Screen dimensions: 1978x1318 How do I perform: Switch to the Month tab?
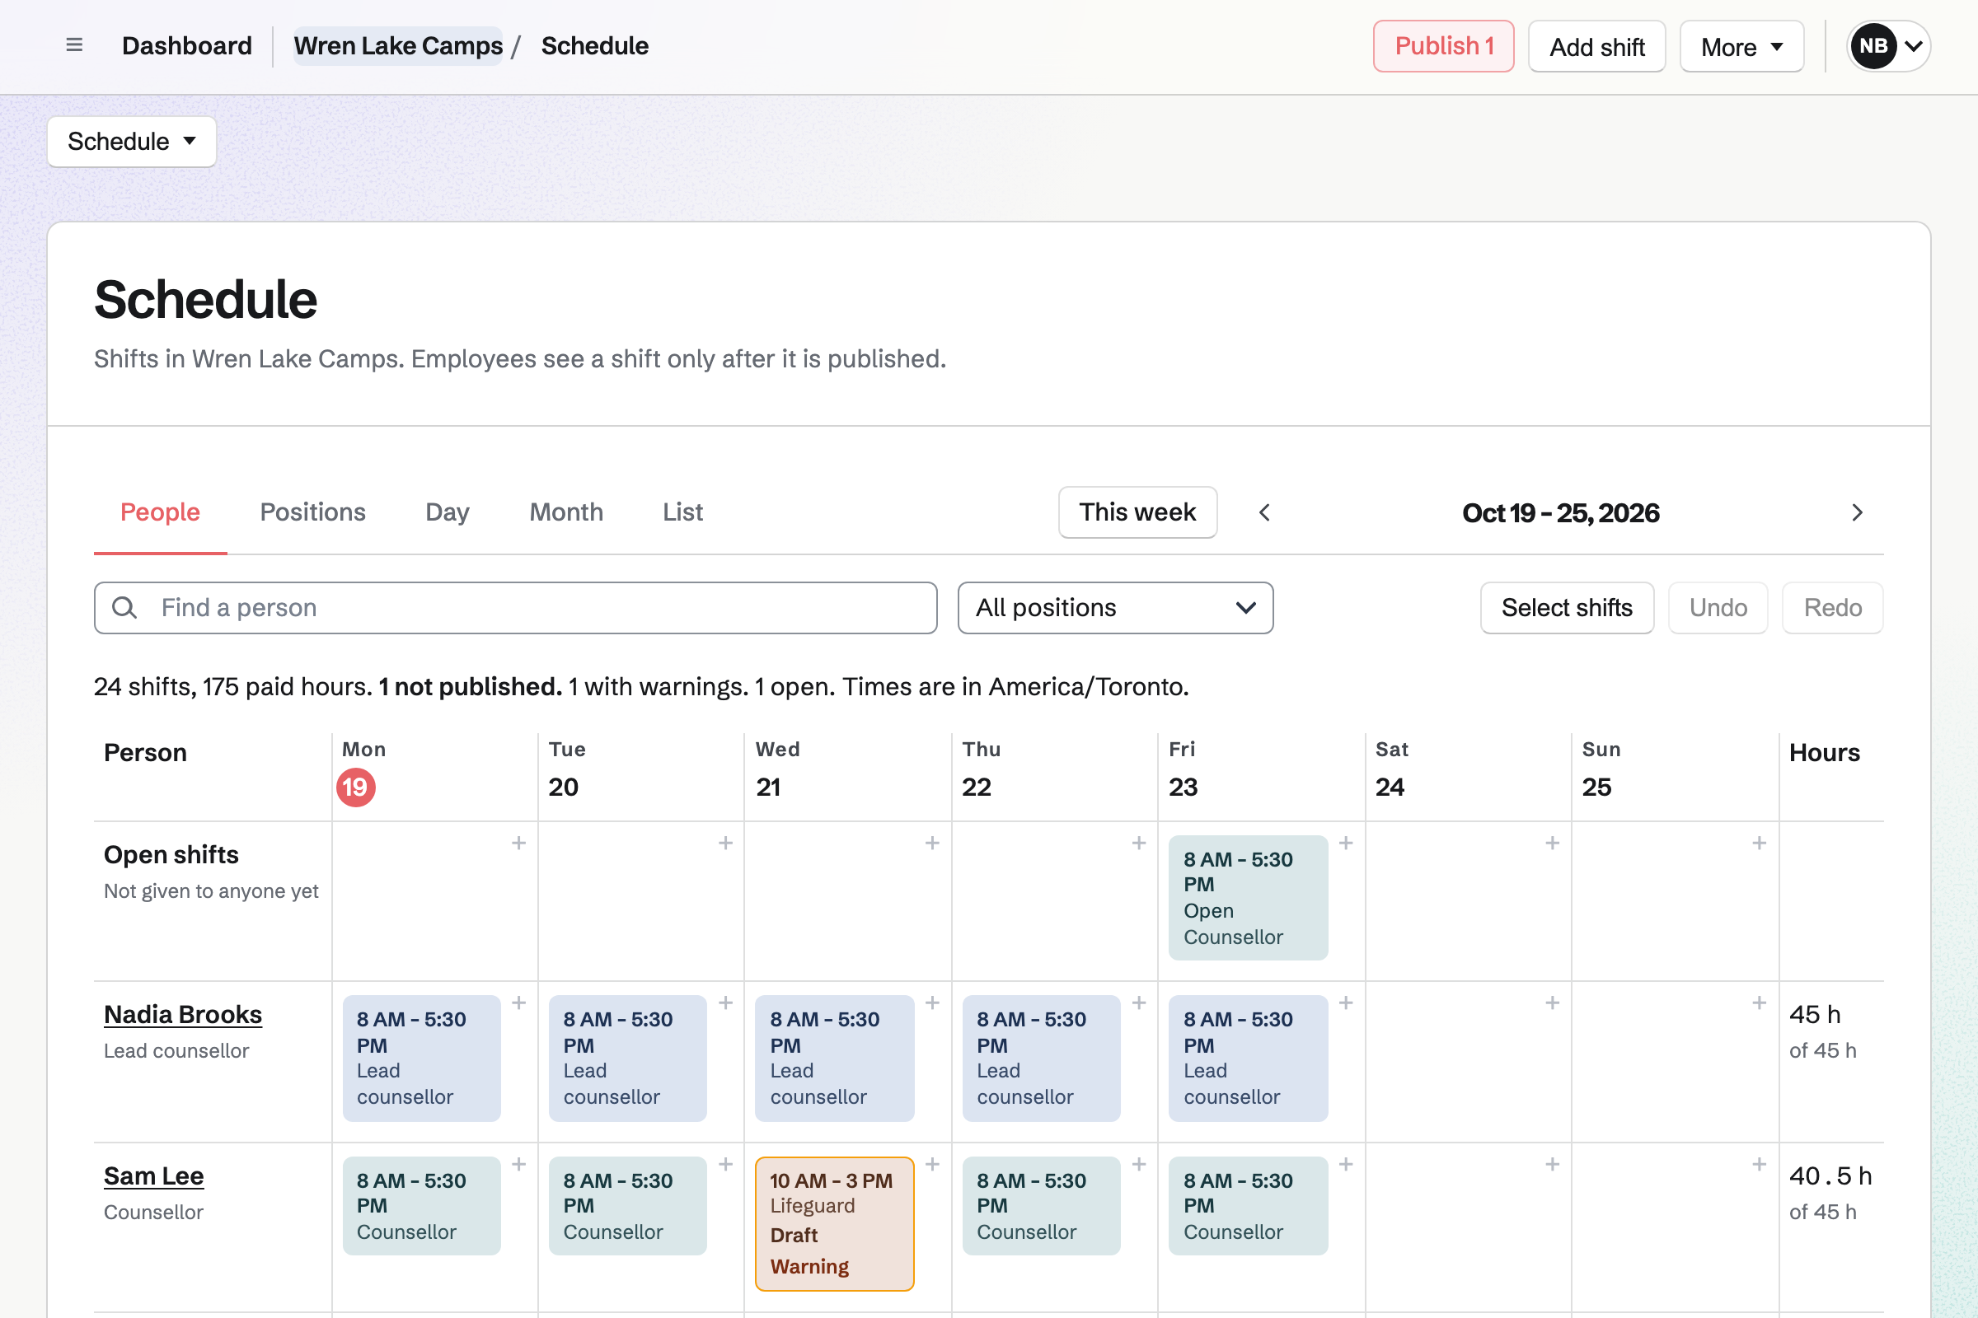pyautogui.click(x=566, y=512)
